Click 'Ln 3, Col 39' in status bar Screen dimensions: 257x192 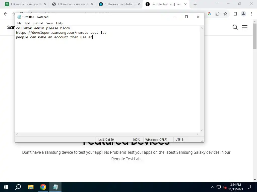[106, 140]
